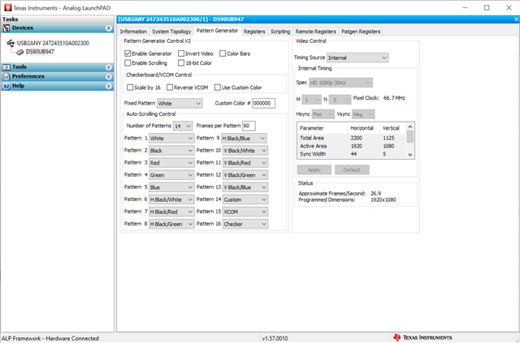Collapse the Devices section chevron

point(108,28)
